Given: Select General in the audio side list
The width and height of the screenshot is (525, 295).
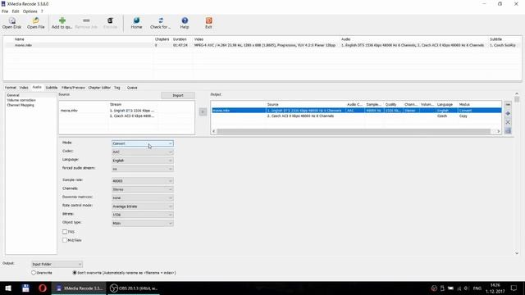Looking at the screenshot, I should [x=13, y=95].
